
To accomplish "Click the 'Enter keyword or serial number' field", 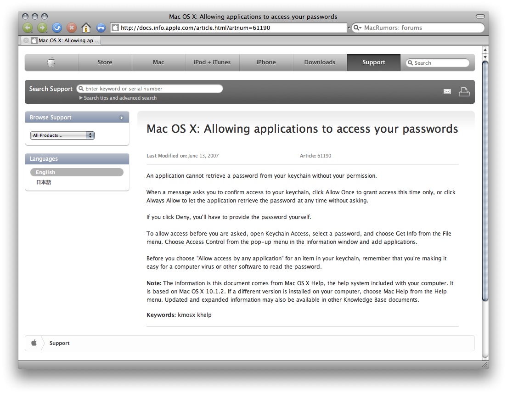I will click(150, 89).
